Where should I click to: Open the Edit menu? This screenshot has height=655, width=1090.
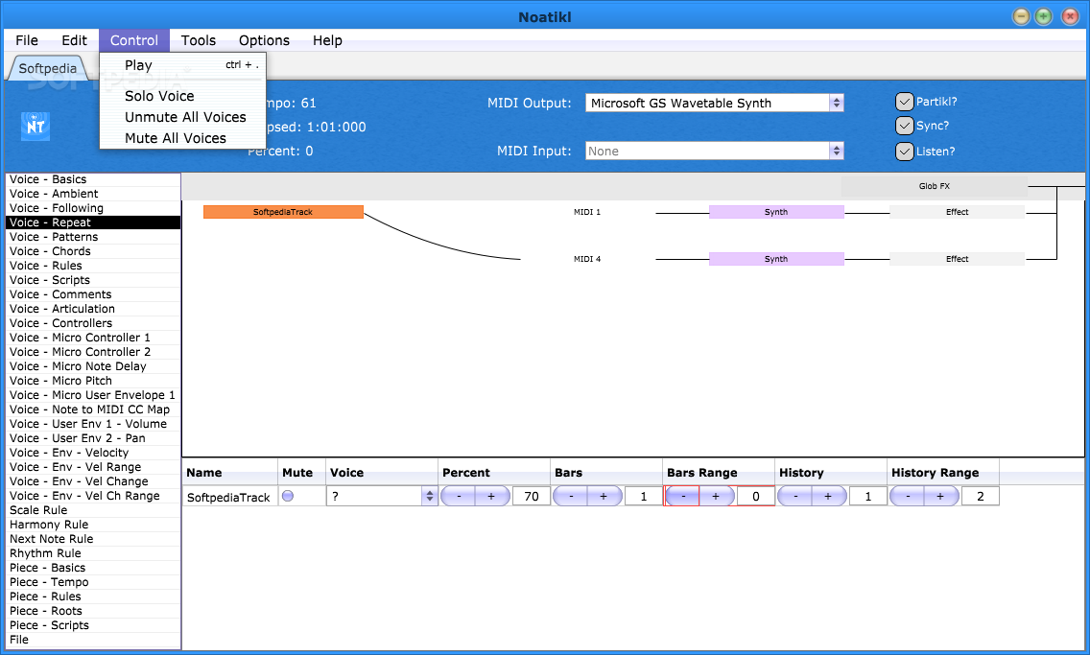[x=74, y=40]
